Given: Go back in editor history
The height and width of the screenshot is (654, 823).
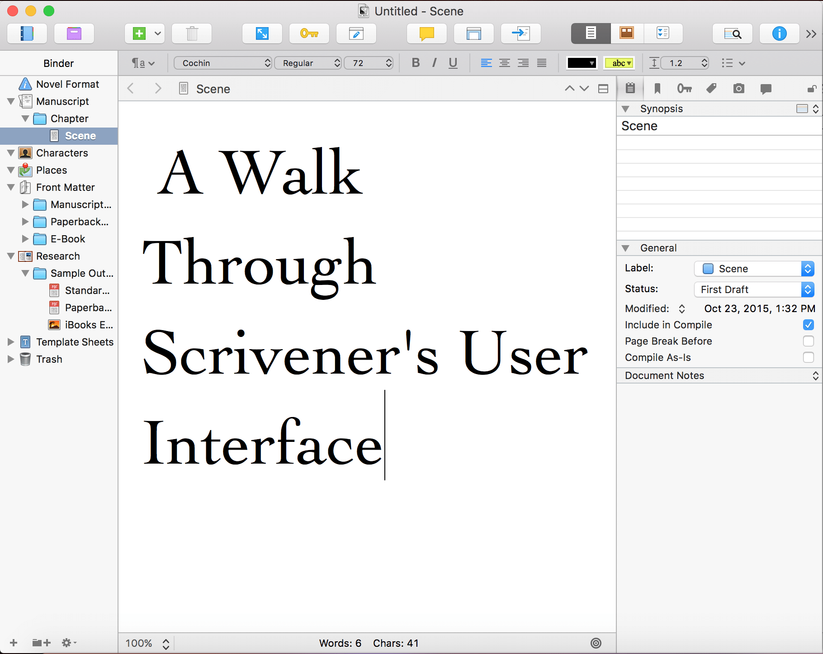Looking at the screenshot, I should click(131, 89).
